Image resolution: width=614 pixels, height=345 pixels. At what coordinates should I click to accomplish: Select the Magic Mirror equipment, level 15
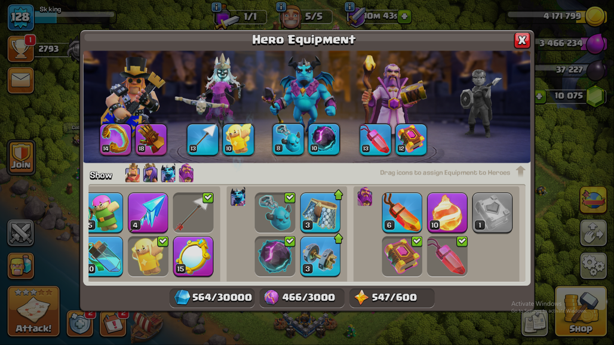click(193, 256)
